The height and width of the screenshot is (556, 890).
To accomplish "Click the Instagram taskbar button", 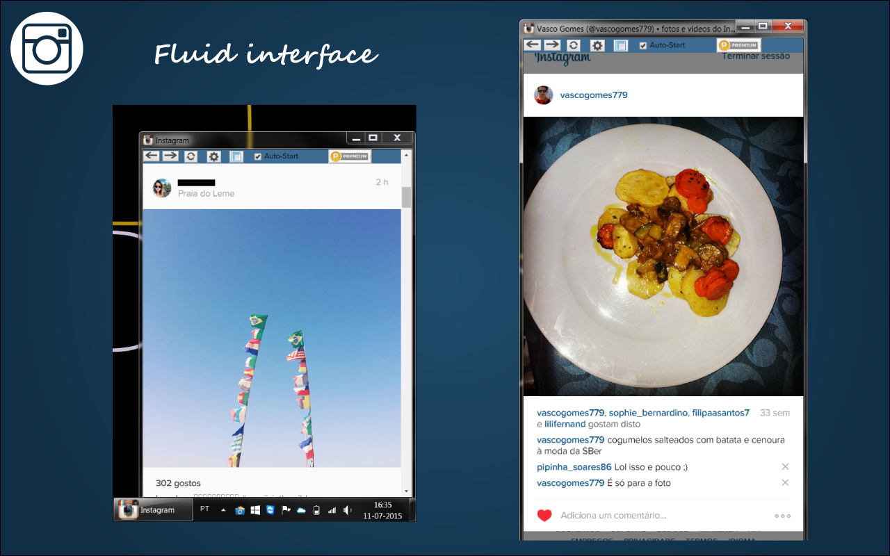I will click(x=154, y=510).
